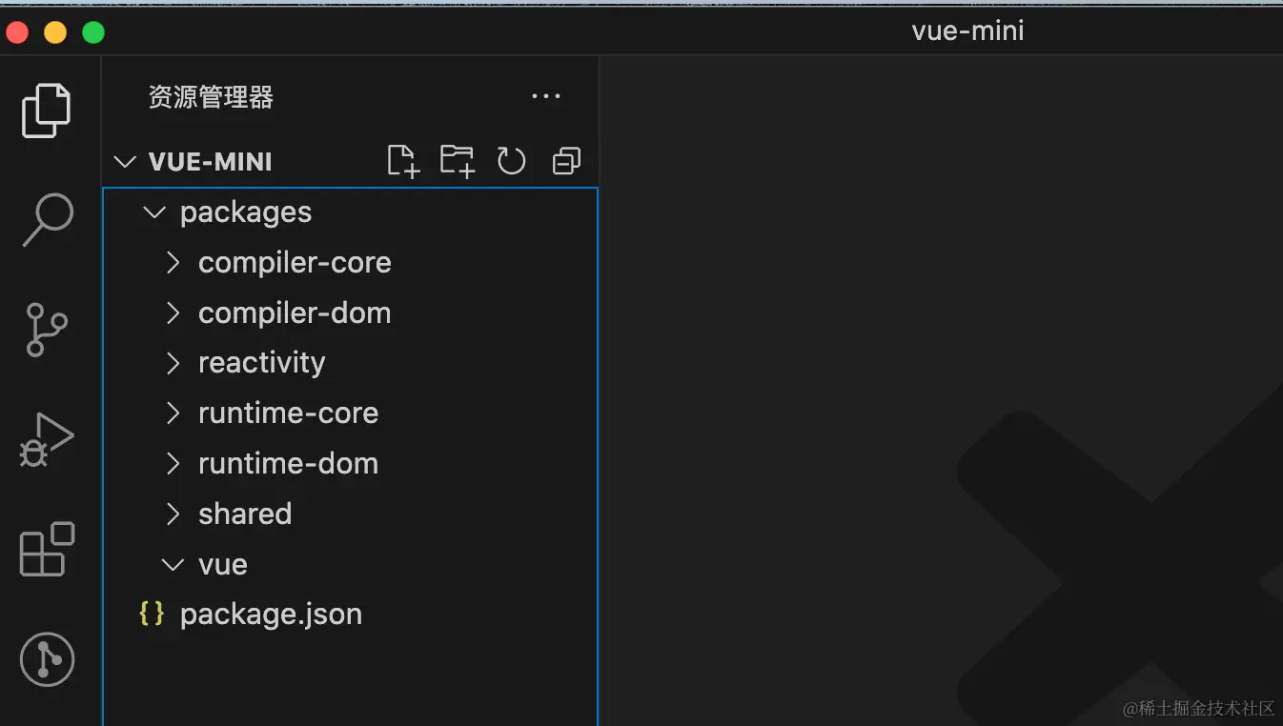Expand the runtime-core folder chevron

pyautogui.click(x=173, y=413)
